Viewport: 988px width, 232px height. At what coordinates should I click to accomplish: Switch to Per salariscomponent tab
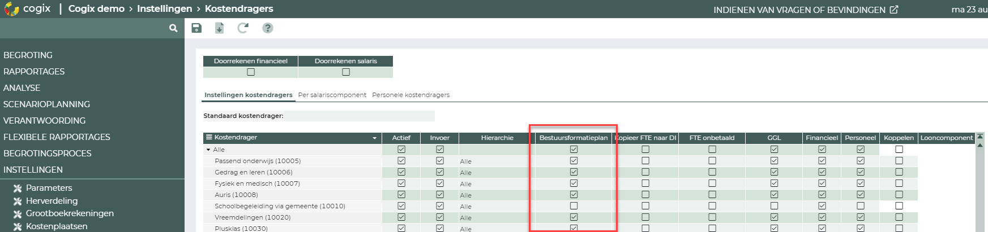[332, 95]
